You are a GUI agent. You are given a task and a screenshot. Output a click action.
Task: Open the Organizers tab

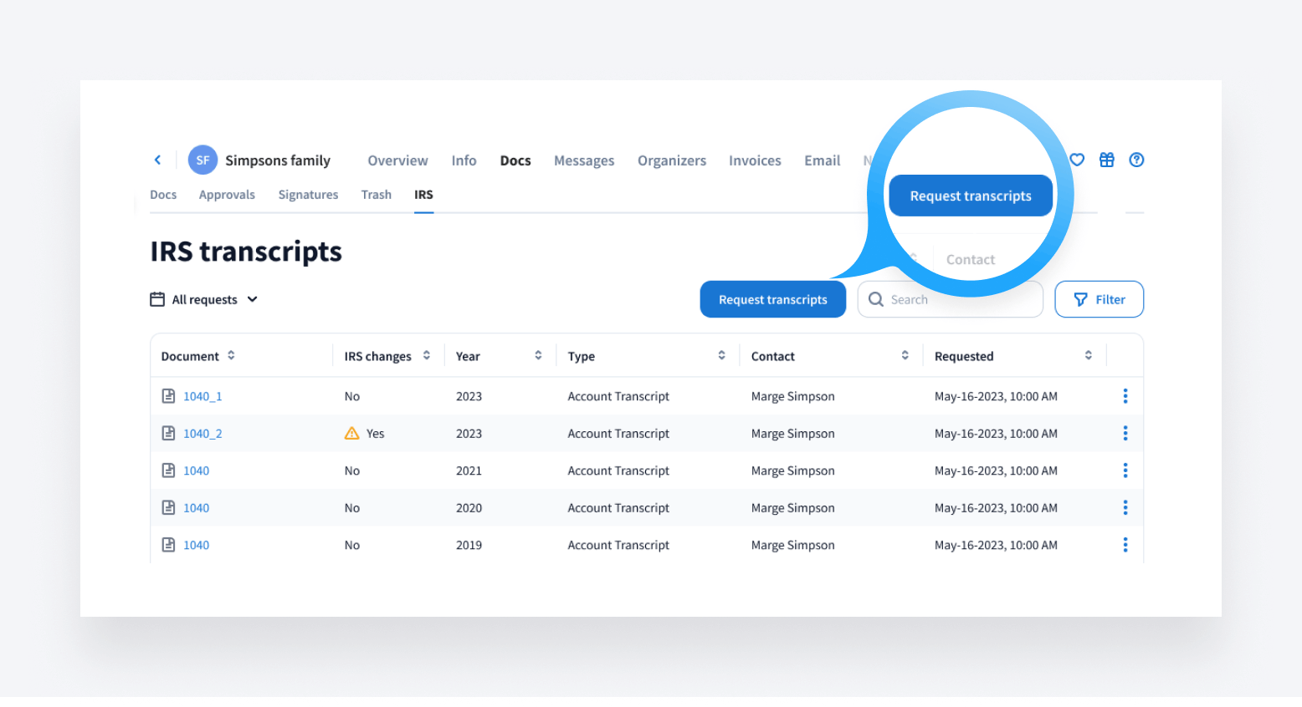pyautogui.click(x=671, y=160)
